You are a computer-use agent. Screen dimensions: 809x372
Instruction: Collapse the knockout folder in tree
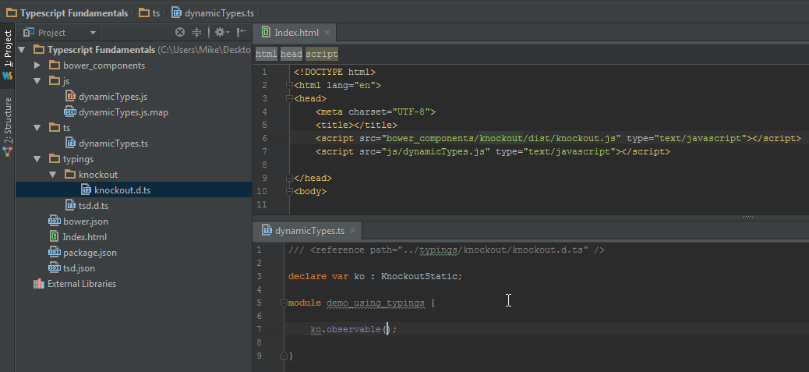[53, 175]
